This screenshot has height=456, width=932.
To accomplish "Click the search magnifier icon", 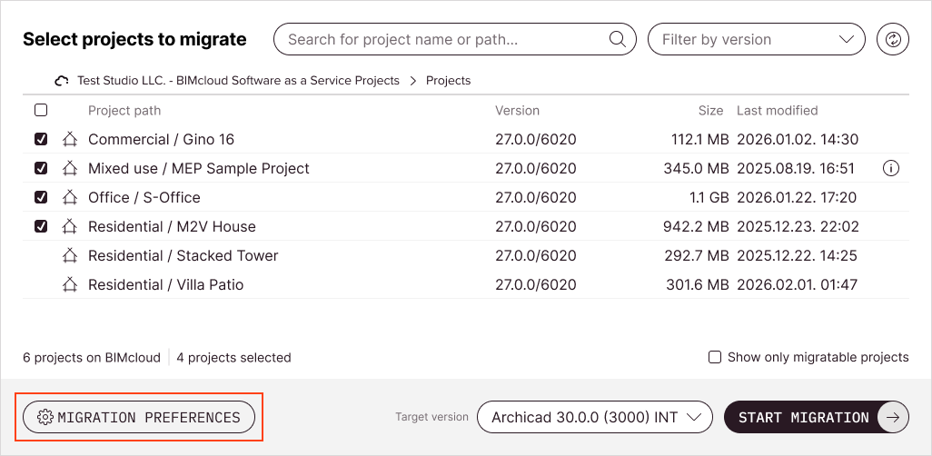I will pyautogui.click(x=618, y=39).
